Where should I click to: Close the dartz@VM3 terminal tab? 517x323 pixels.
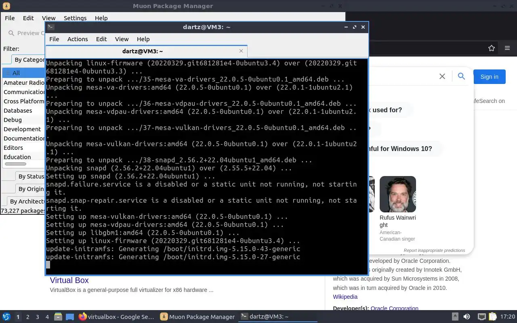pos(241,51)
